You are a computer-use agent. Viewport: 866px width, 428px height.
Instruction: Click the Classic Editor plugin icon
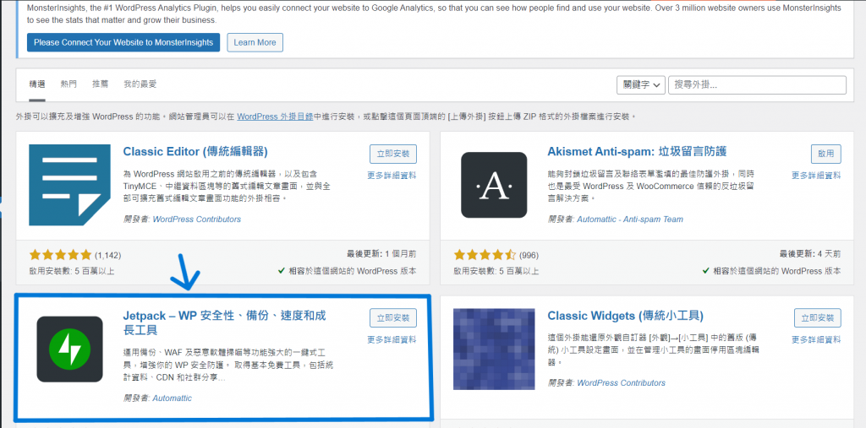coord(69,186)
